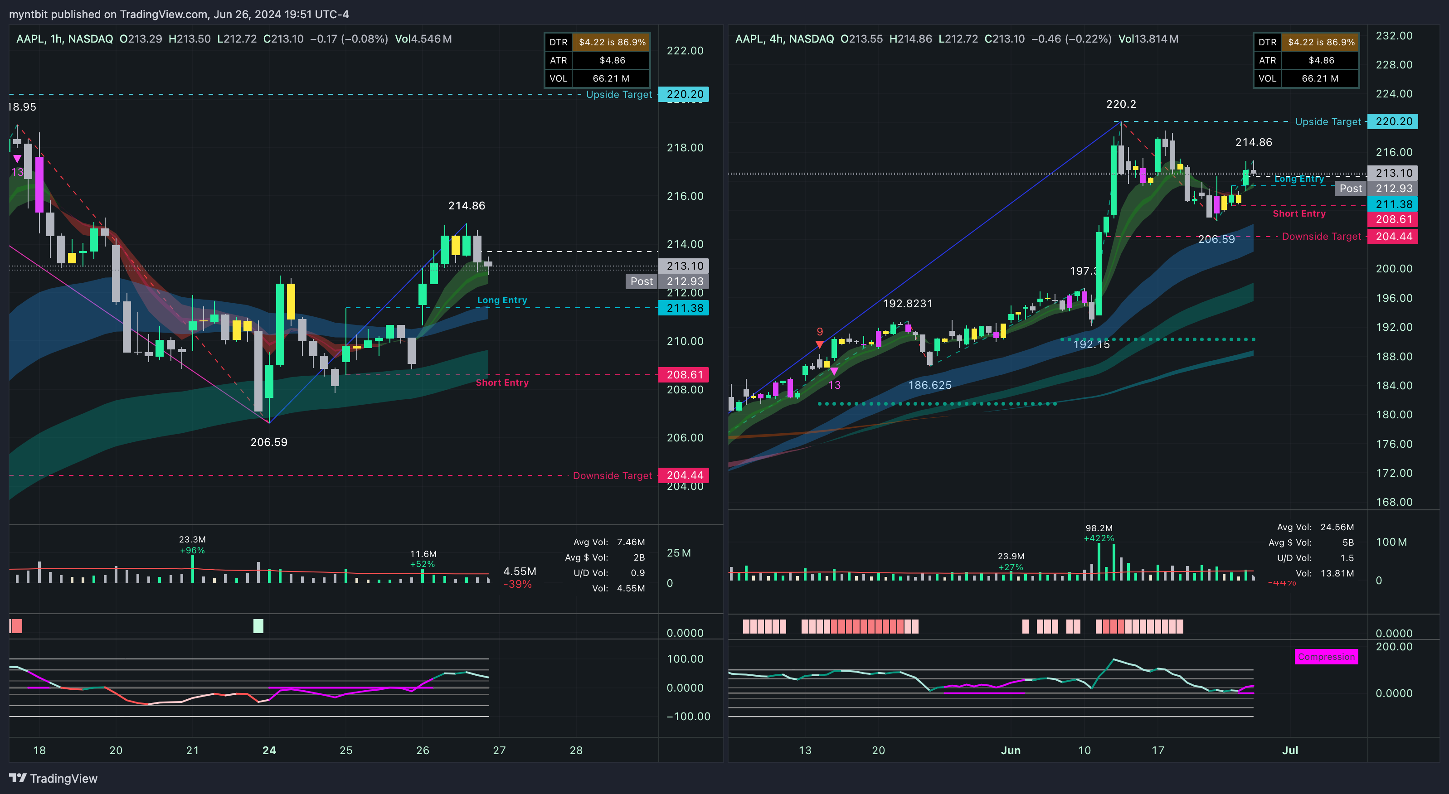Select the DTR value in the 4h chart table
This screenshot has height=794, width=1449.
point(1321,42)
